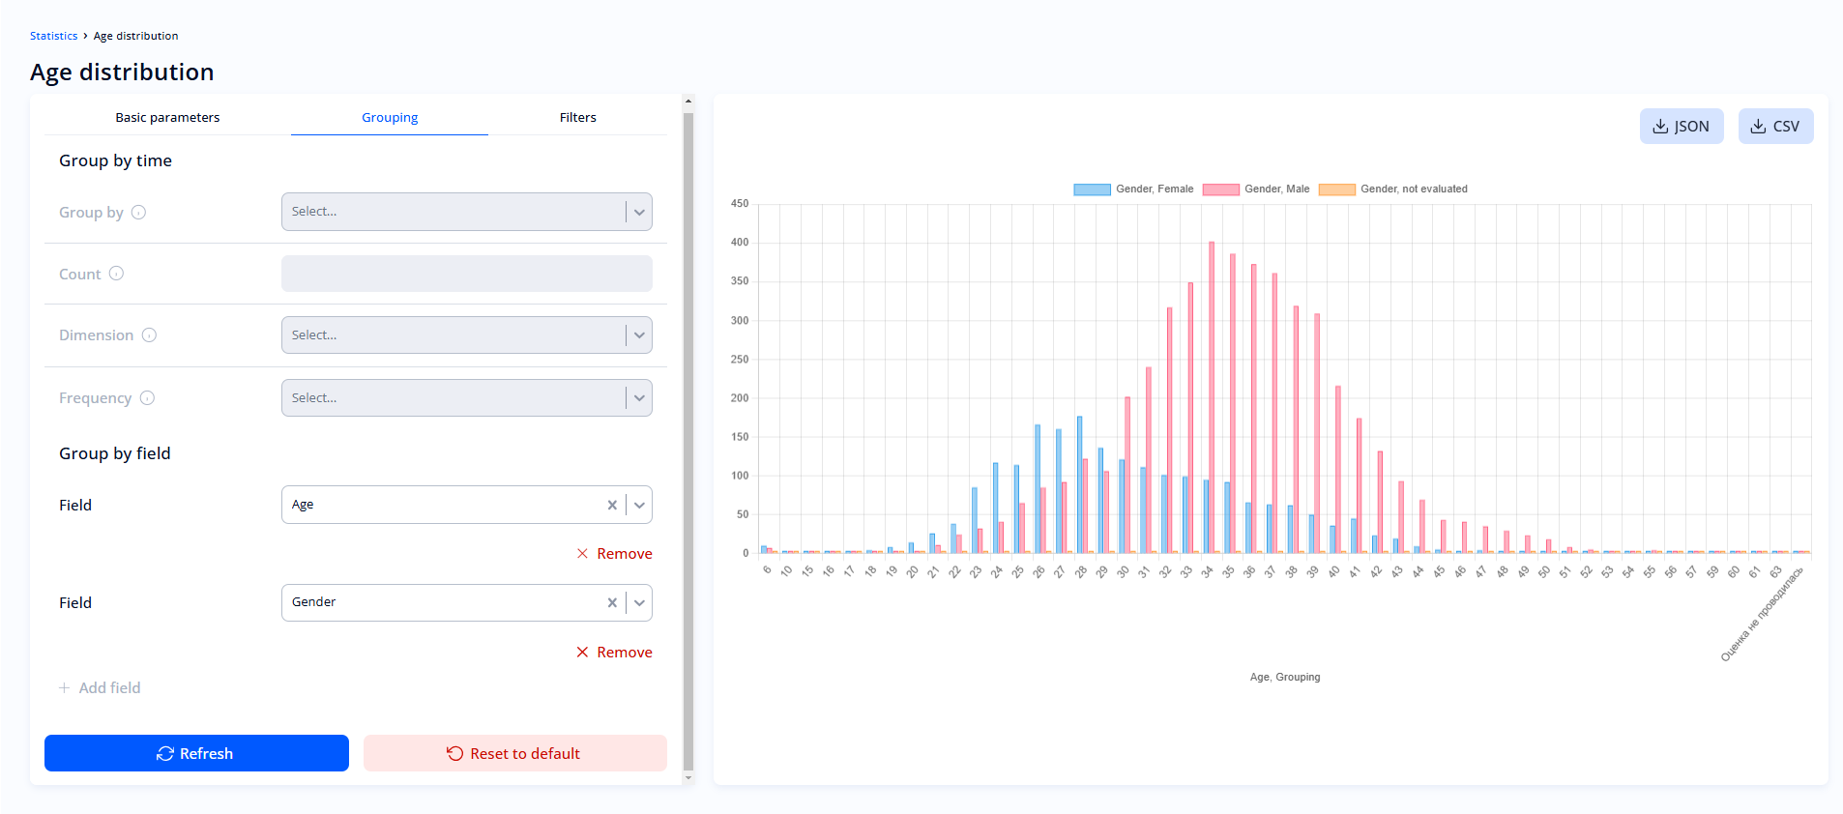The image size is (1843, 814).
Task: Click the info icon beside Count
Action: pyautogui.click(x=116, y=274)
